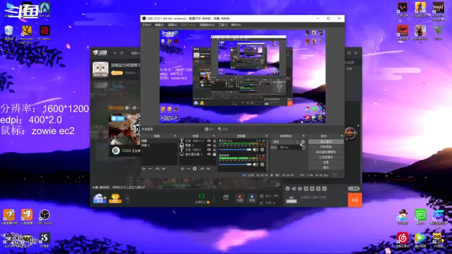Remove the selected scene with the minus icon

tap(150, 168)
